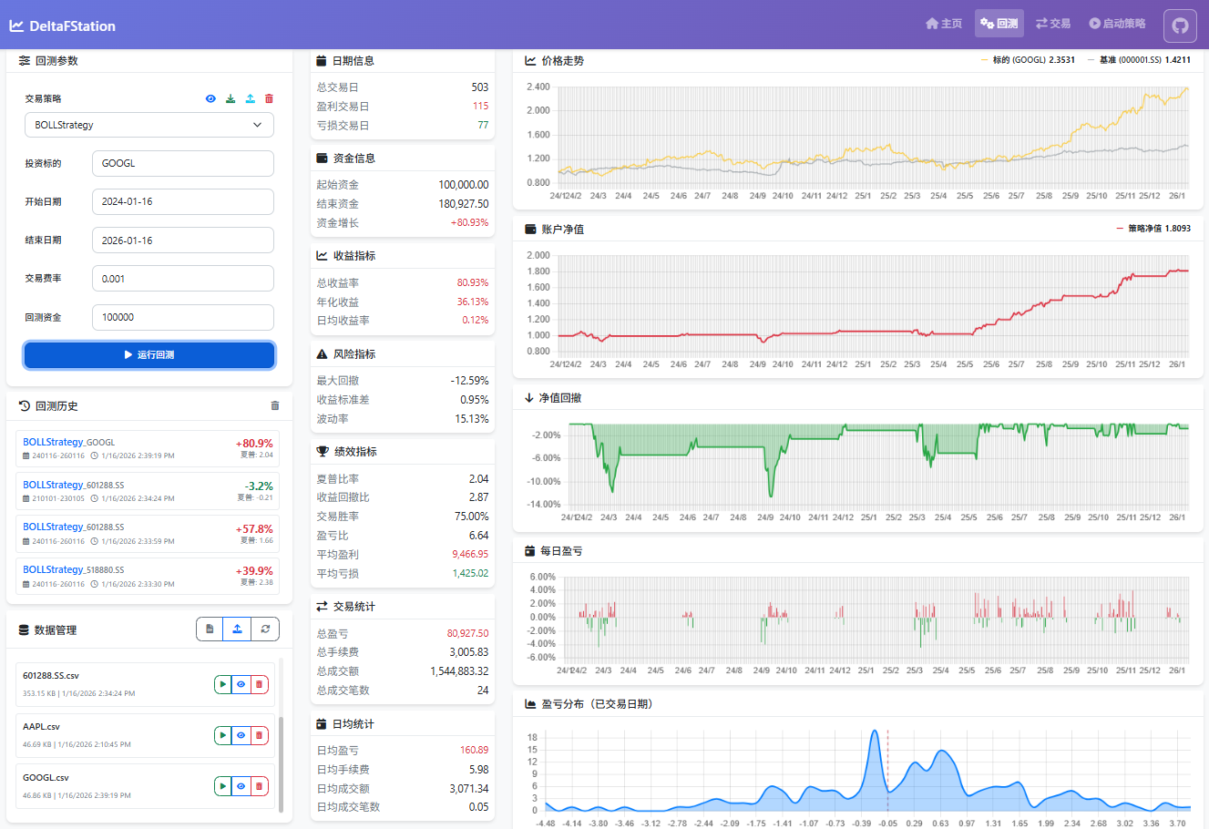Open BOLLStrategy_601288.SS entry with -3.2%
Screen dimensions: 1209x829
[x=148, y=491]
